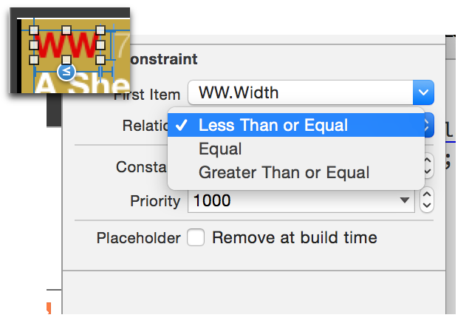Increase priority with the stepper up arrow
Image resolution: width=469 pixels, height=329 pixels.
(x=427, y=194)
